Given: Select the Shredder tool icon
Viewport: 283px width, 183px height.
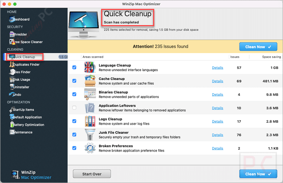Looking at the screenshot, I should coord(11,34).
